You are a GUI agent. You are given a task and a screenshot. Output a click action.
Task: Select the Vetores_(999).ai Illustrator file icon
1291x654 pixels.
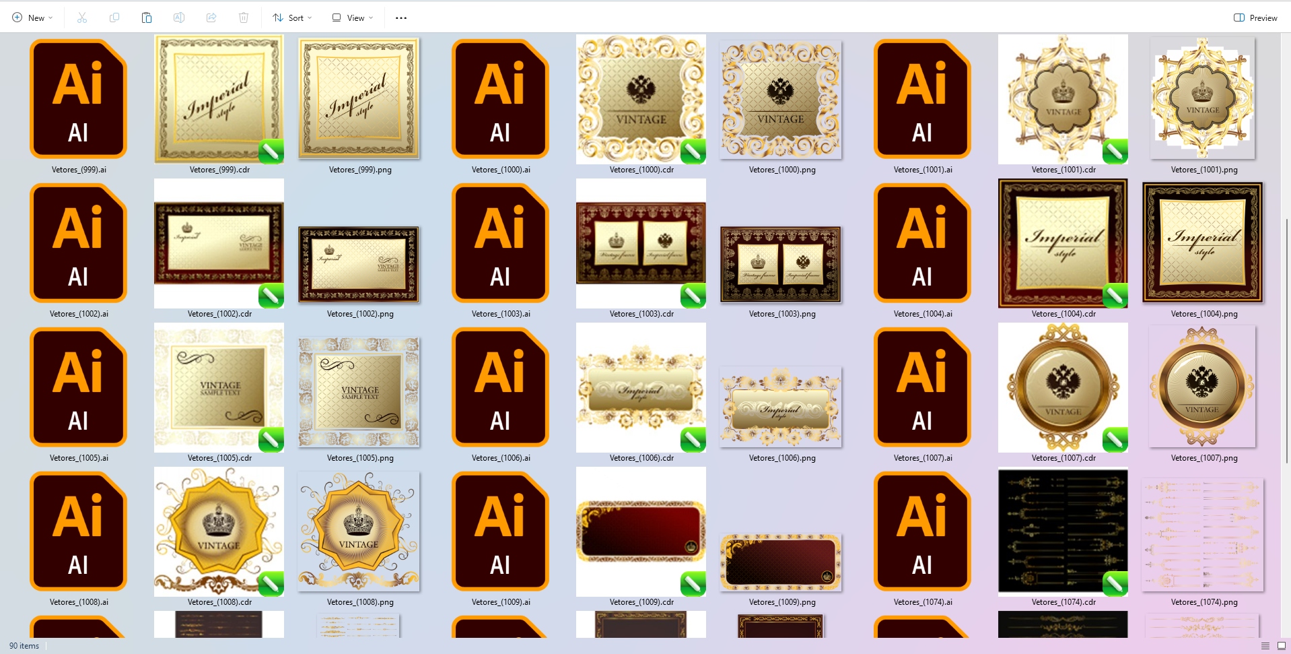(x=79, y=99)
